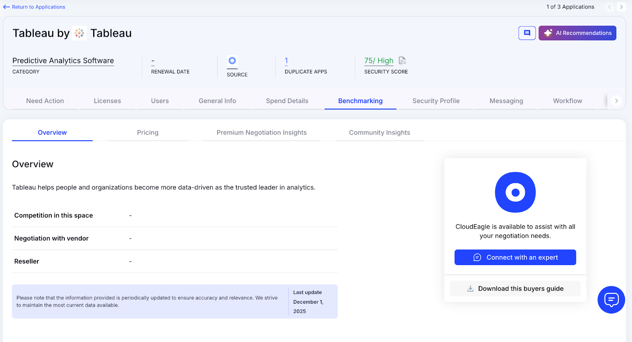Open the Licenses tab
This screenshot has height=342, width=632.
point(107,101)
